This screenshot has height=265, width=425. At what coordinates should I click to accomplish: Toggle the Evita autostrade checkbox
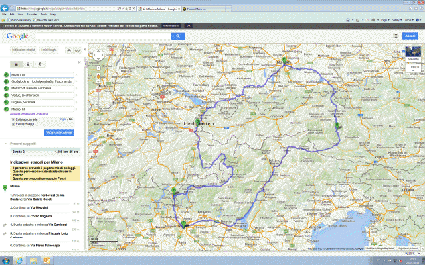13,119
